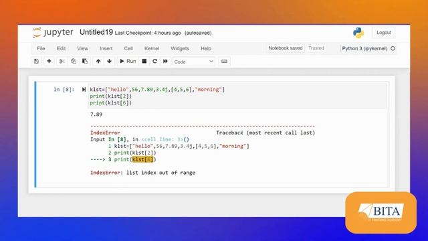Image resolution: width=428 pixels, height=241 pixels.
Task: Rename notebook title Untitled19
Action: point(96,32)
